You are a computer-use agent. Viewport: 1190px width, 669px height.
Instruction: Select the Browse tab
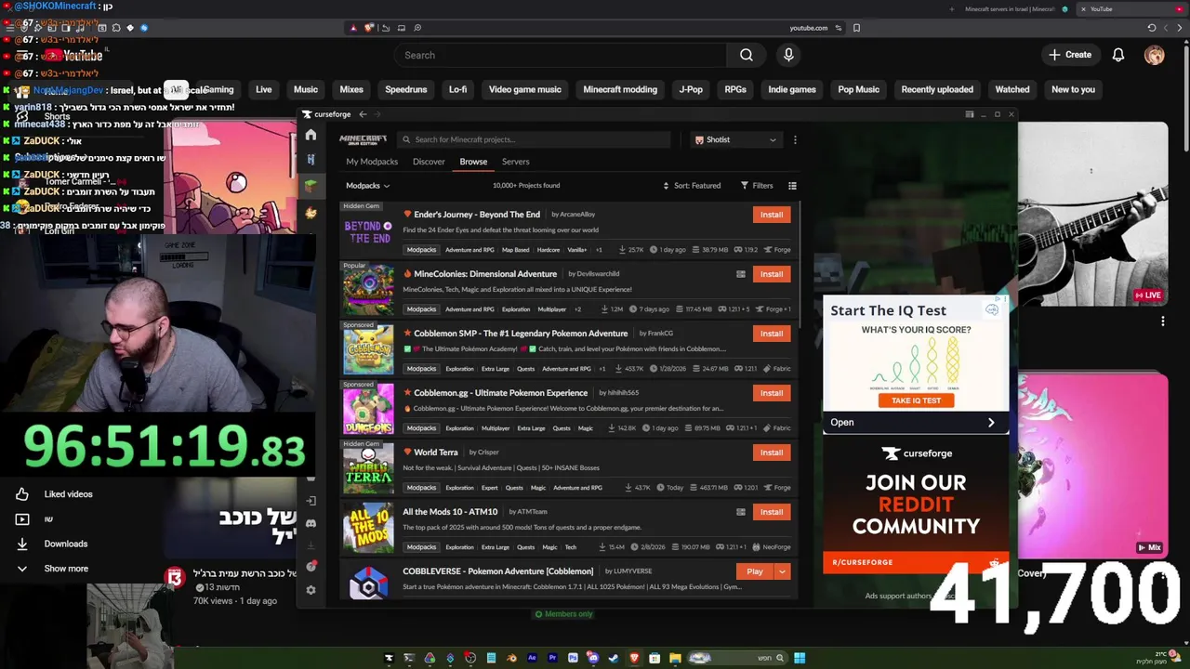click(x=473, y=162)
